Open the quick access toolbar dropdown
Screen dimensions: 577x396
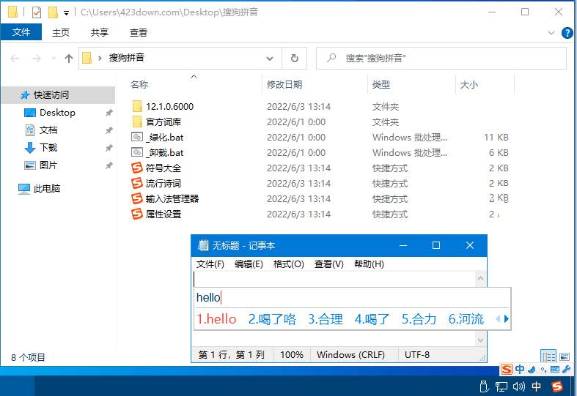click(67, 12)
